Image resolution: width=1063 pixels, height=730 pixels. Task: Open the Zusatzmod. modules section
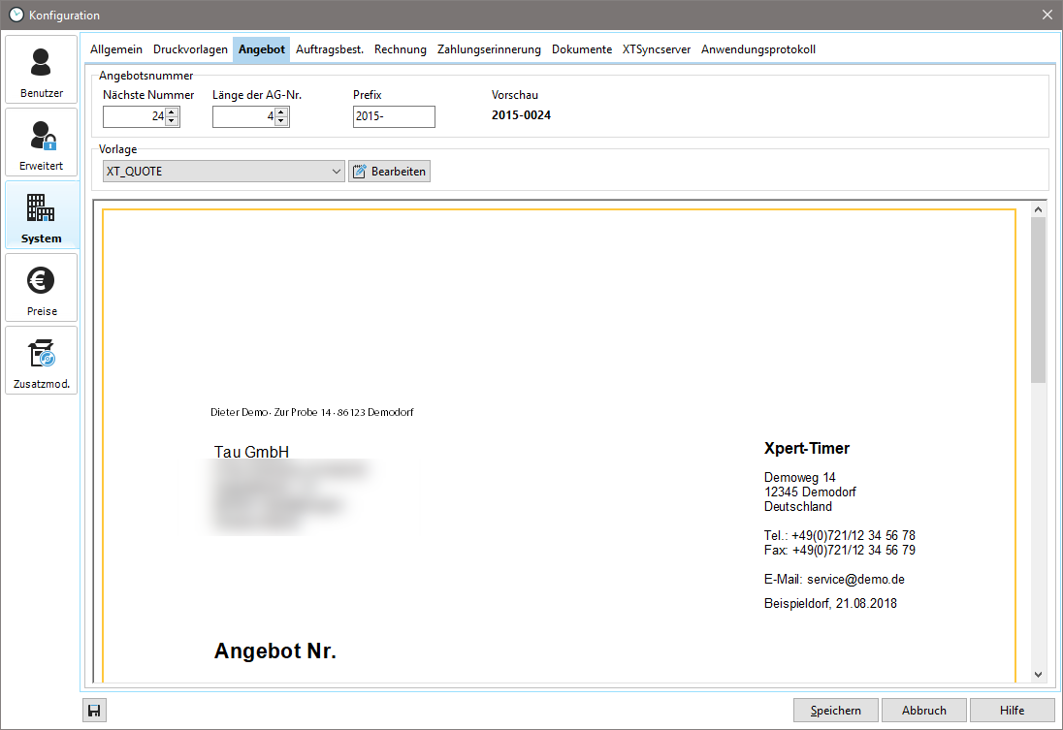point(41,361)
